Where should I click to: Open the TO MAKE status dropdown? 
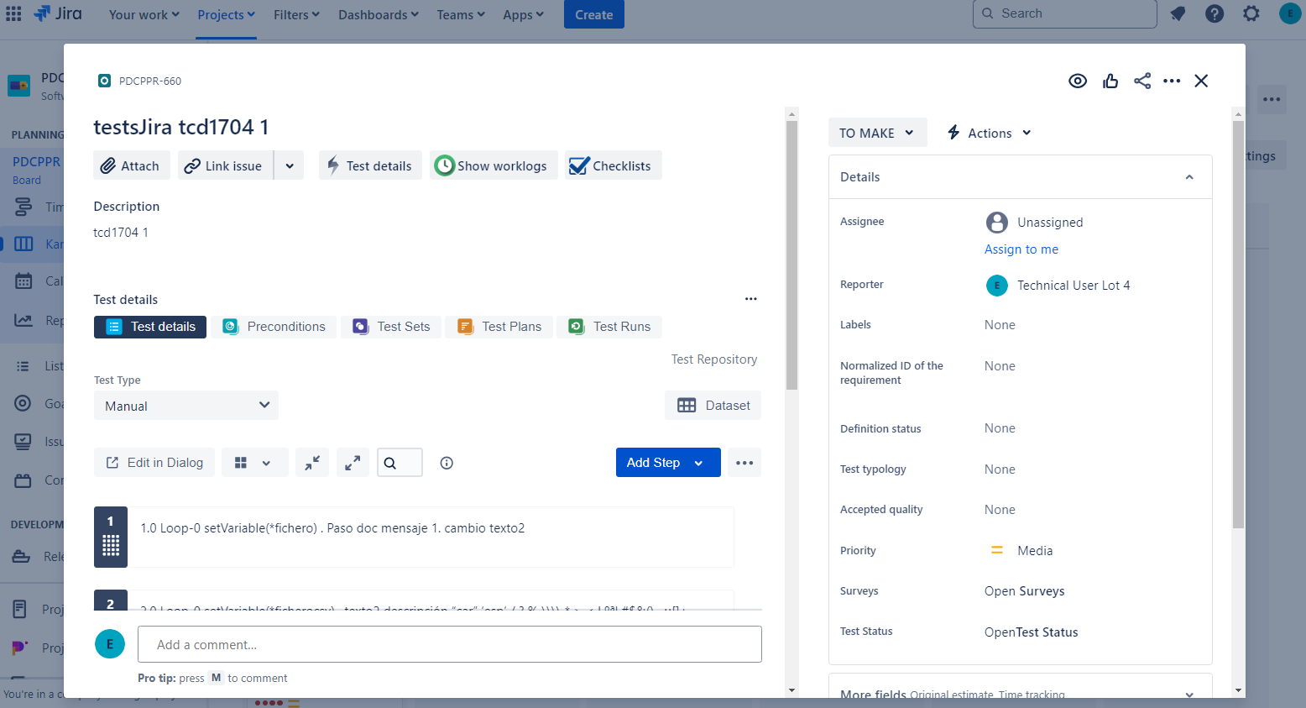coord(876,133)
